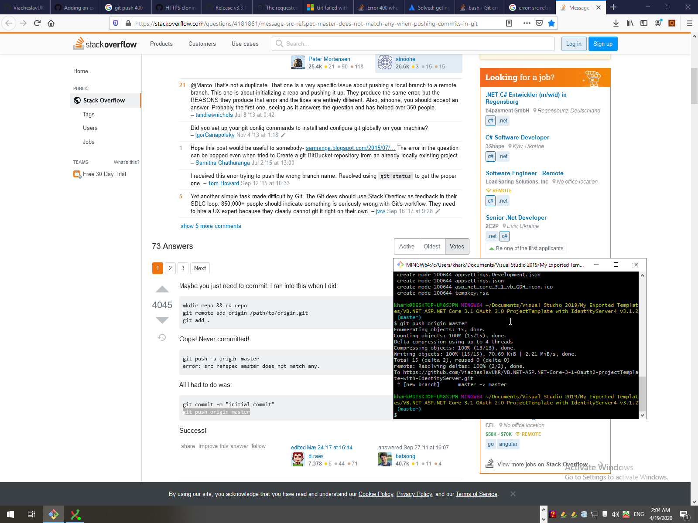
Task: Open a new browser tab with plus
Action: [613, 7]
